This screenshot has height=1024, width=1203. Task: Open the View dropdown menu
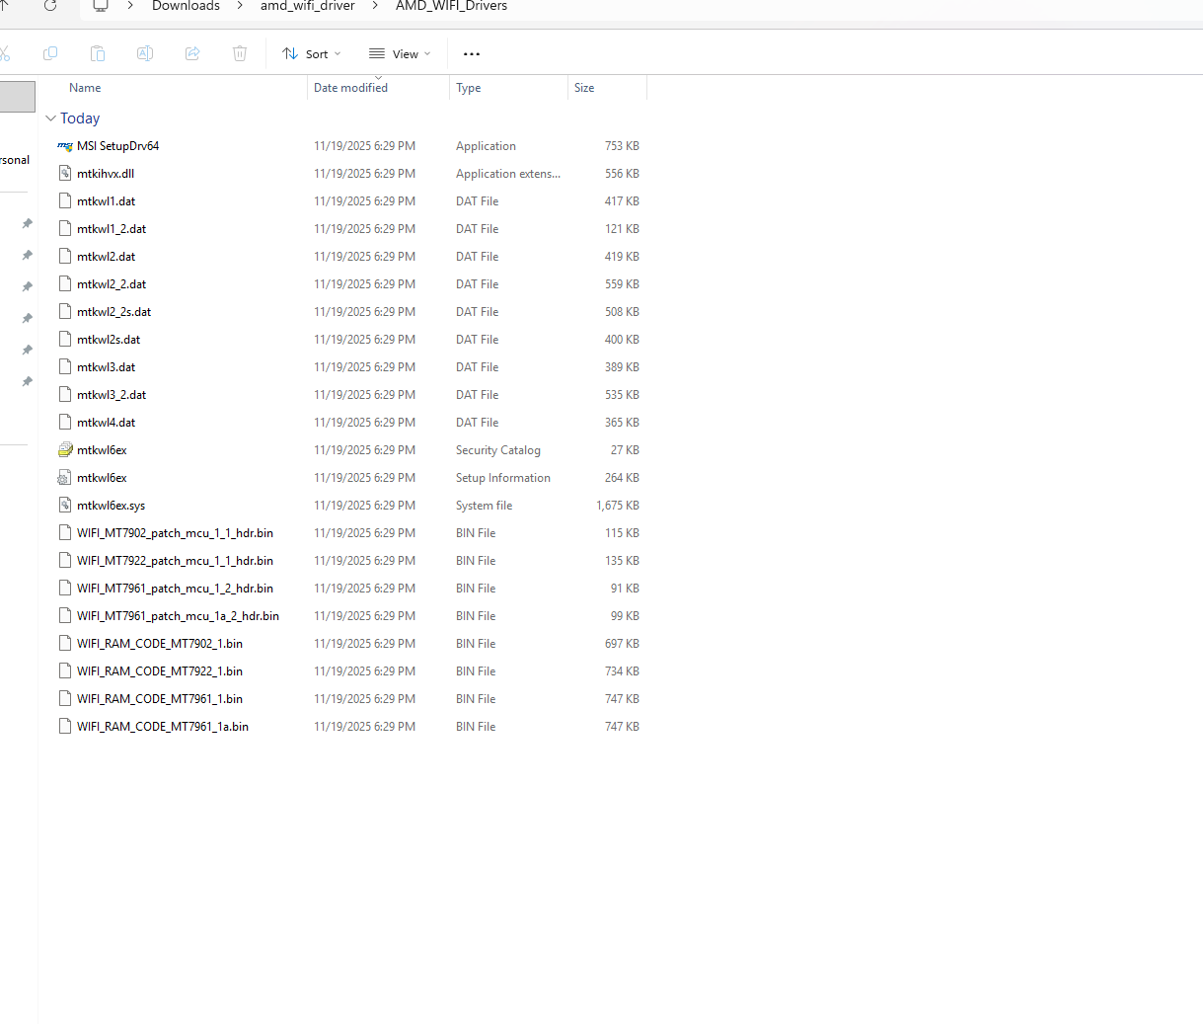click(x=400, y=54)
